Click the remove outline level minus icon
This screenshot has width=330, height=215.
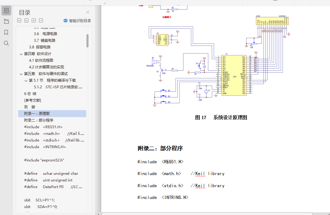[x=41, y=21]
